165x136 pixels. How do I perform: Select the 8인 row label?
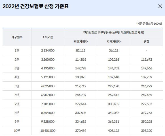[17, 113]
